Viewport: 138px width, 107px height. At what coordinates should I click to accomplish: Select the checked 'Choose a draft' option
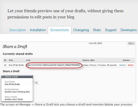click(17, 77)
